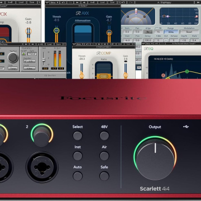
Task: Click Load in the RAXX toolbar
Action: click(102, 3)
